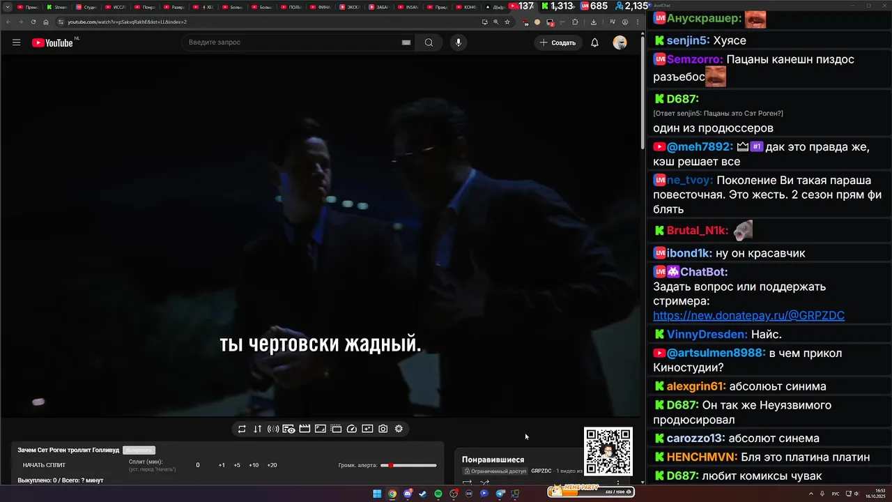The width and height of the screenshot is (892, 502).
Task: Toggle playlist shuffle under Понравившиеся
Action: 485,482
